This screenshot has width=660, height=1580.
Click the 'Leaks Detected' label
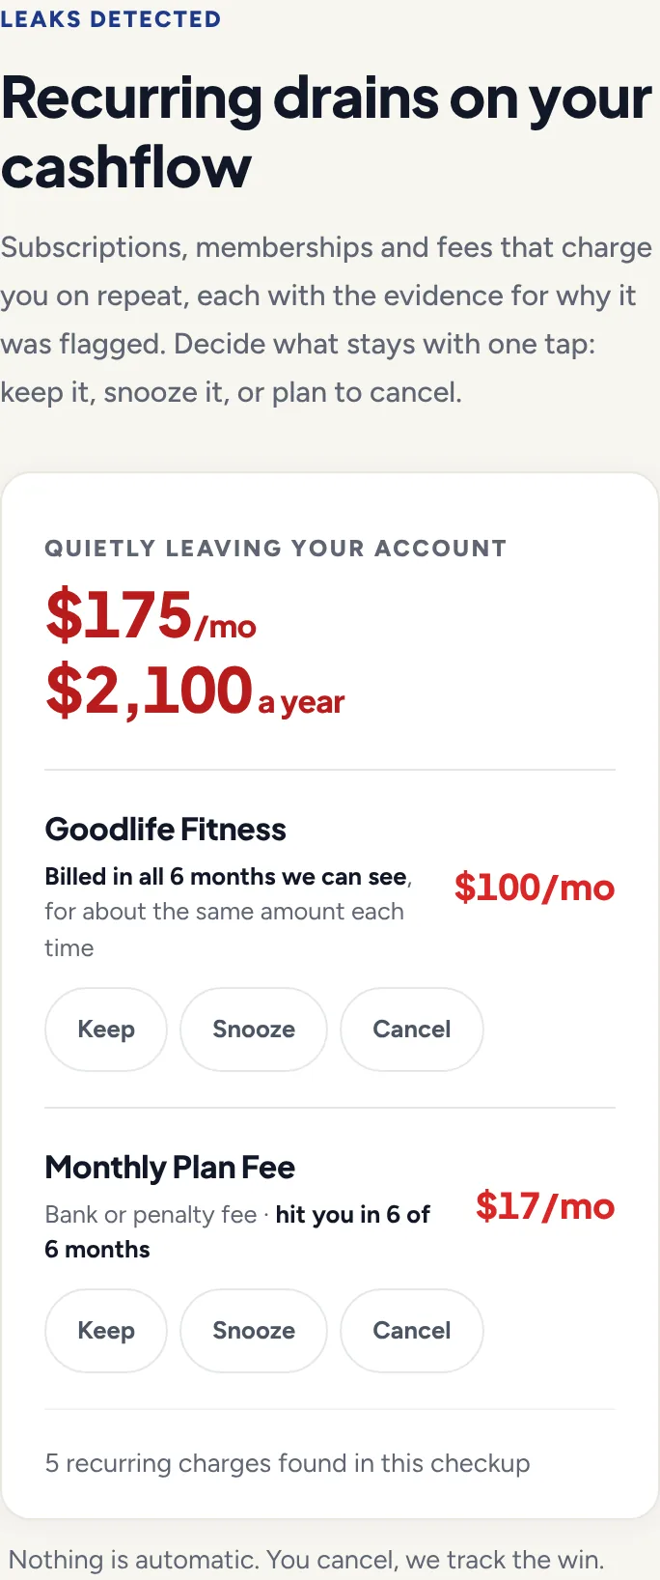pos(111,19)
